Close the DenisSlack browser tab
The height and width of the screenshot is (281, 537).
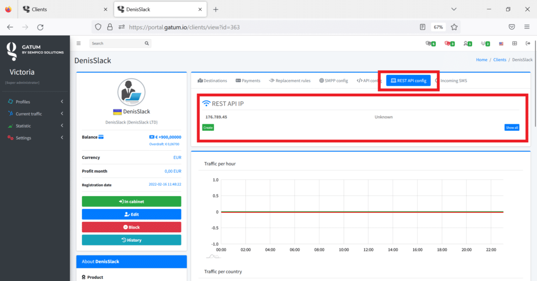click(x=200, y=9)
